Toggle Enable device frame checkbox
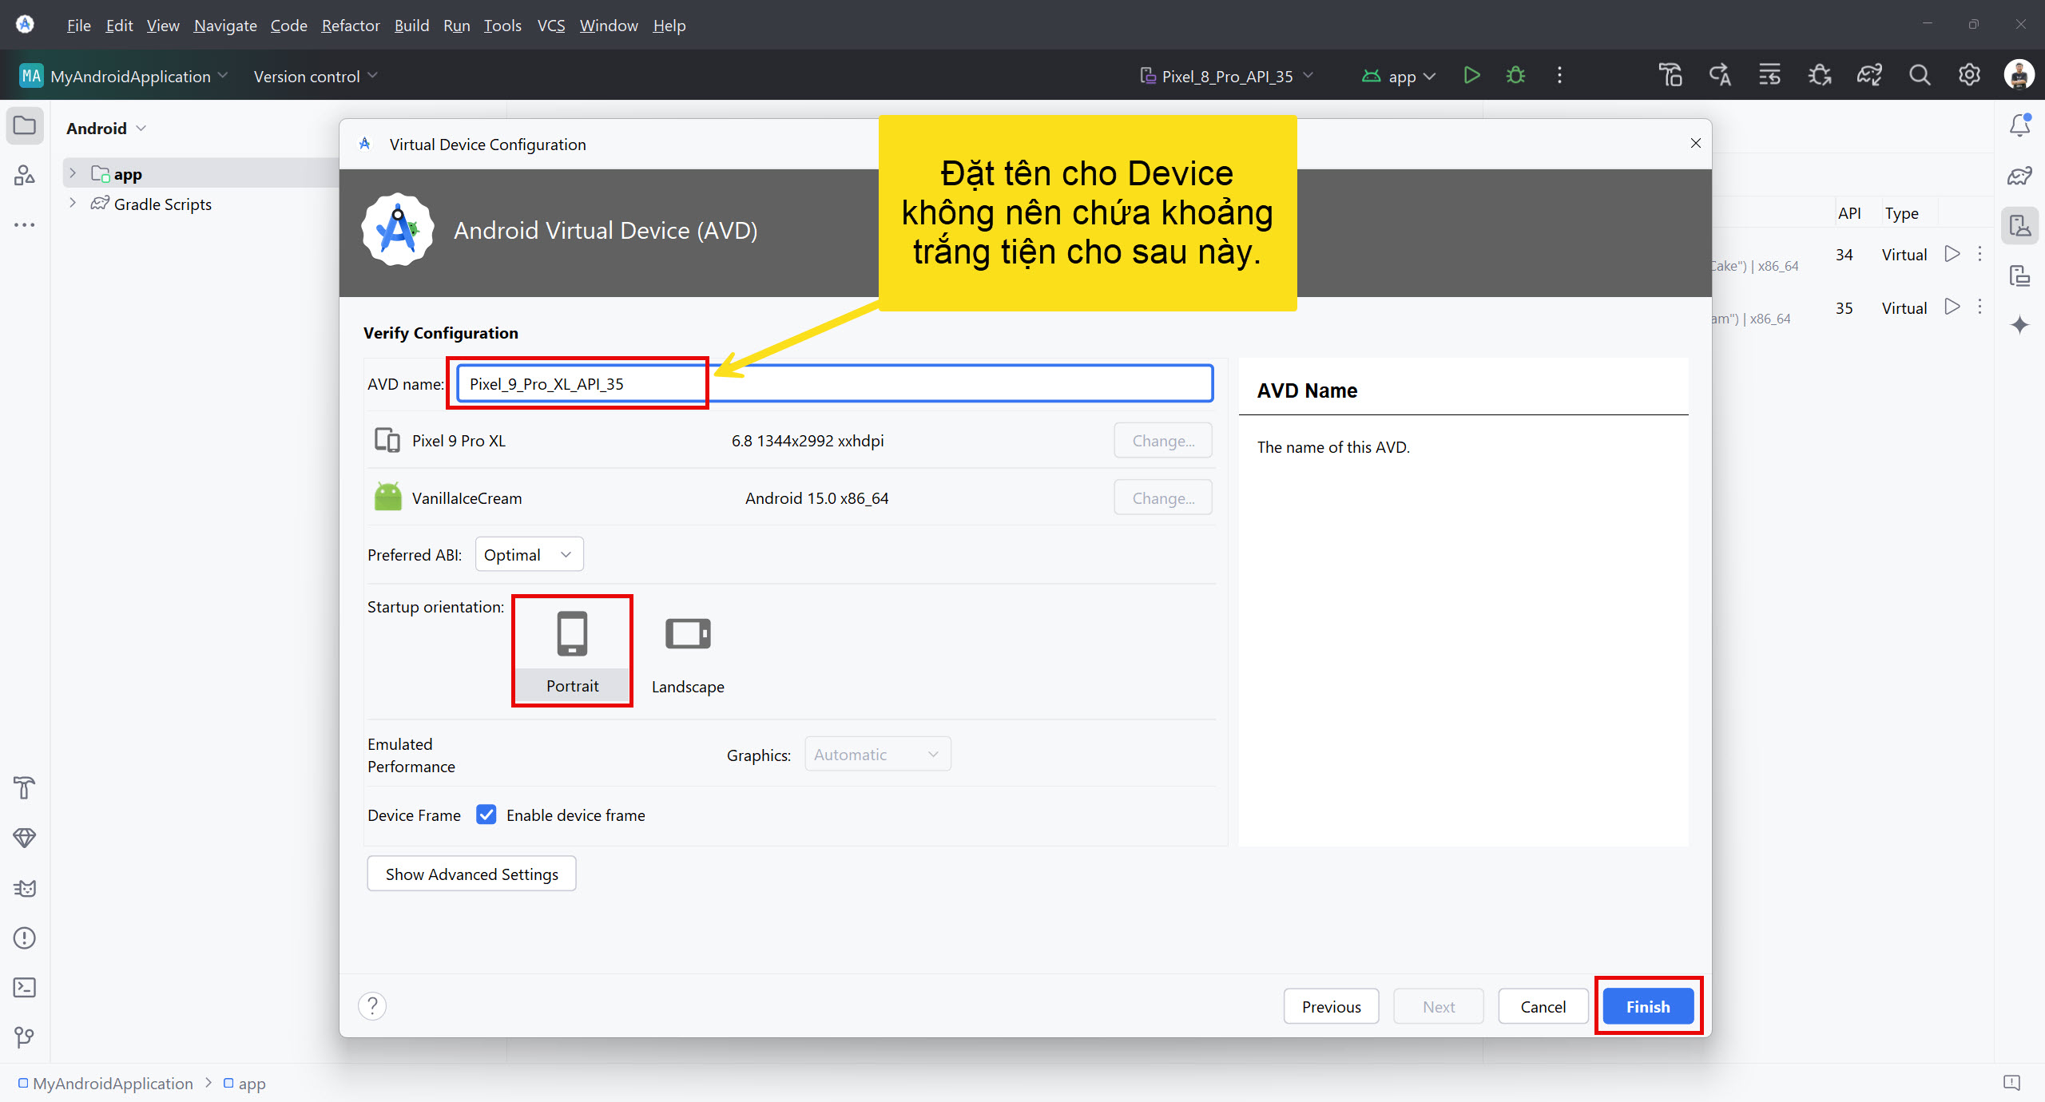Screen dimensions: 2045x1102 click(x=486, y=815)
